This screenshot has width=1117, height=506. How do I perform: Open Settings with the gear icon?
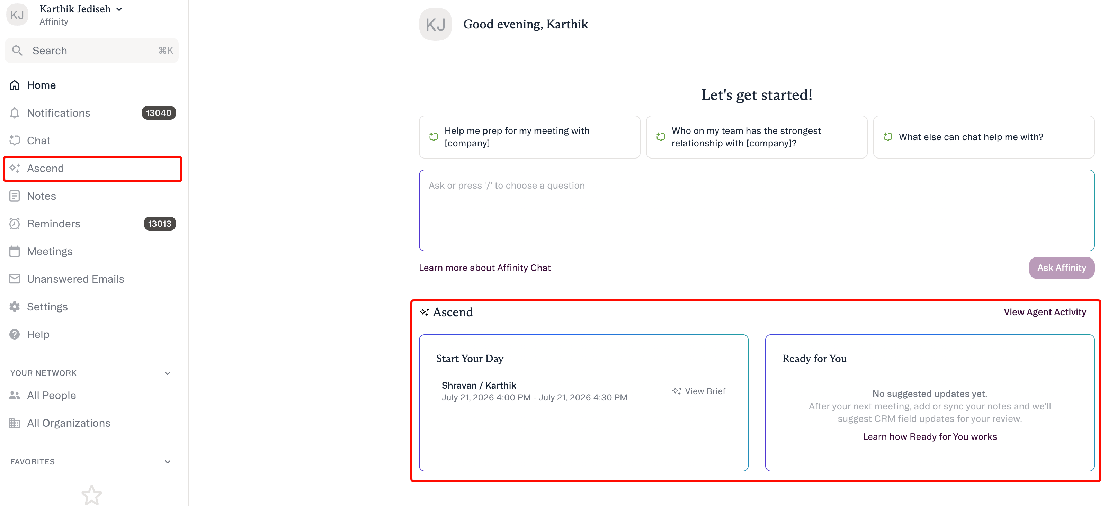click(15, 307)
